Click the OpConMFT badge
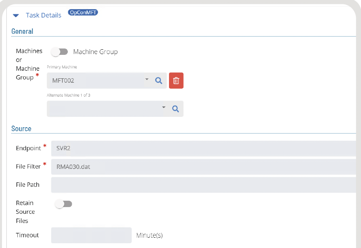361x248 pixels. pos(83,12)
